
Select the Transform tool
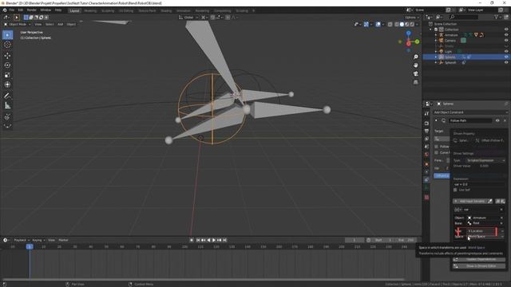pyautogui.click(x=7, y=85)
